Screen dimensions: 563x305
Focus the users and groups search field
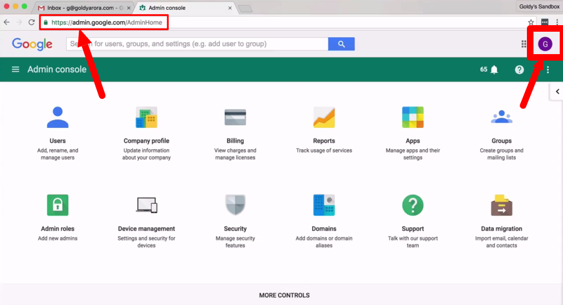197,44
